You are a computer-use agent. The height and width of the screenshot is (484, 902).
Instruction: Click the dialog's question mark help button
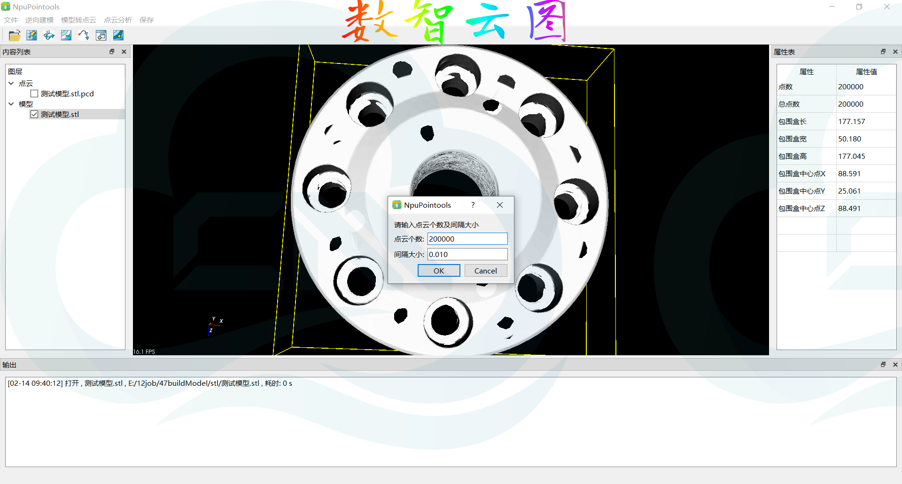tap(473, 205)
